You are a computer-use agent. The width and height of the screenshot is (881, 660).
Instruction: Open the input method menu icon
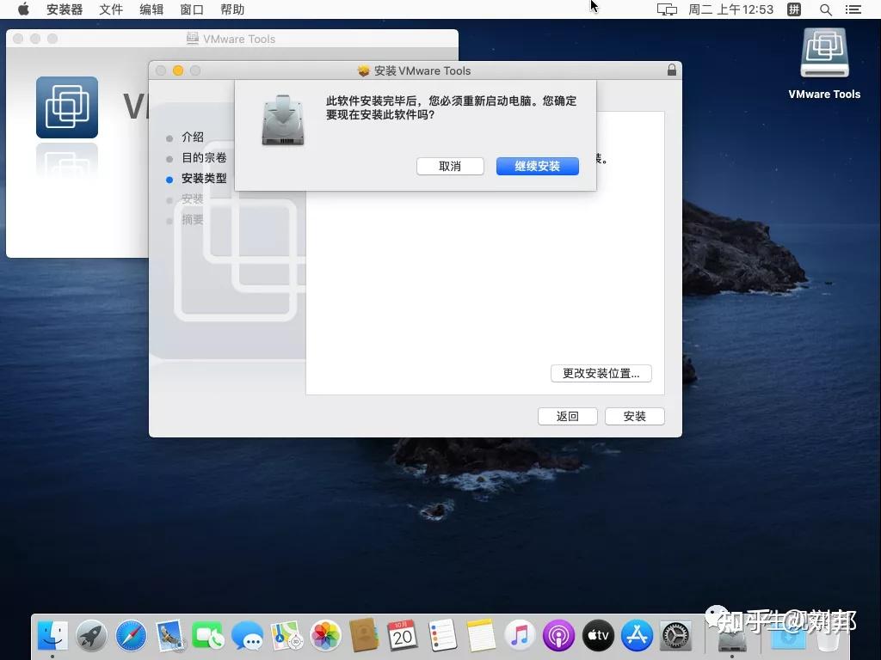[x=794, y=9]
